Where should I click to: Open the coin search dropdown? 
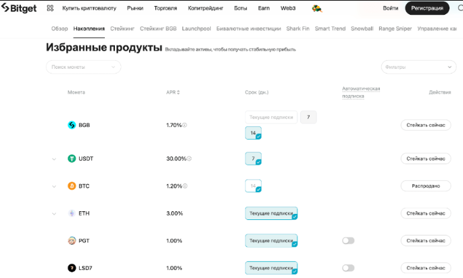pyautogui.click(x=84, y=67)
